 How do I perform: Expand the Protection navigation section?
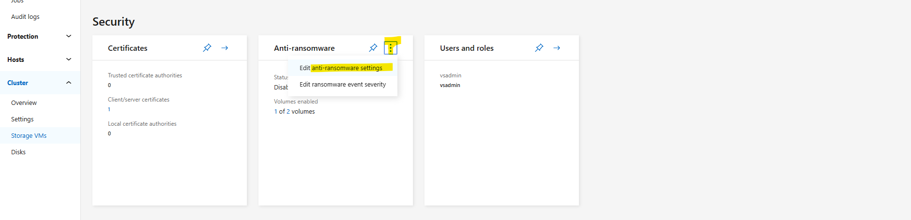point(40,36)
